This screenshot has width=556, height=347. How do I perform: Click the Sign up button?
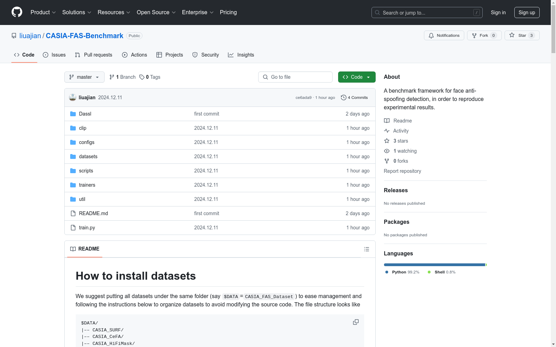click(527, 12)
